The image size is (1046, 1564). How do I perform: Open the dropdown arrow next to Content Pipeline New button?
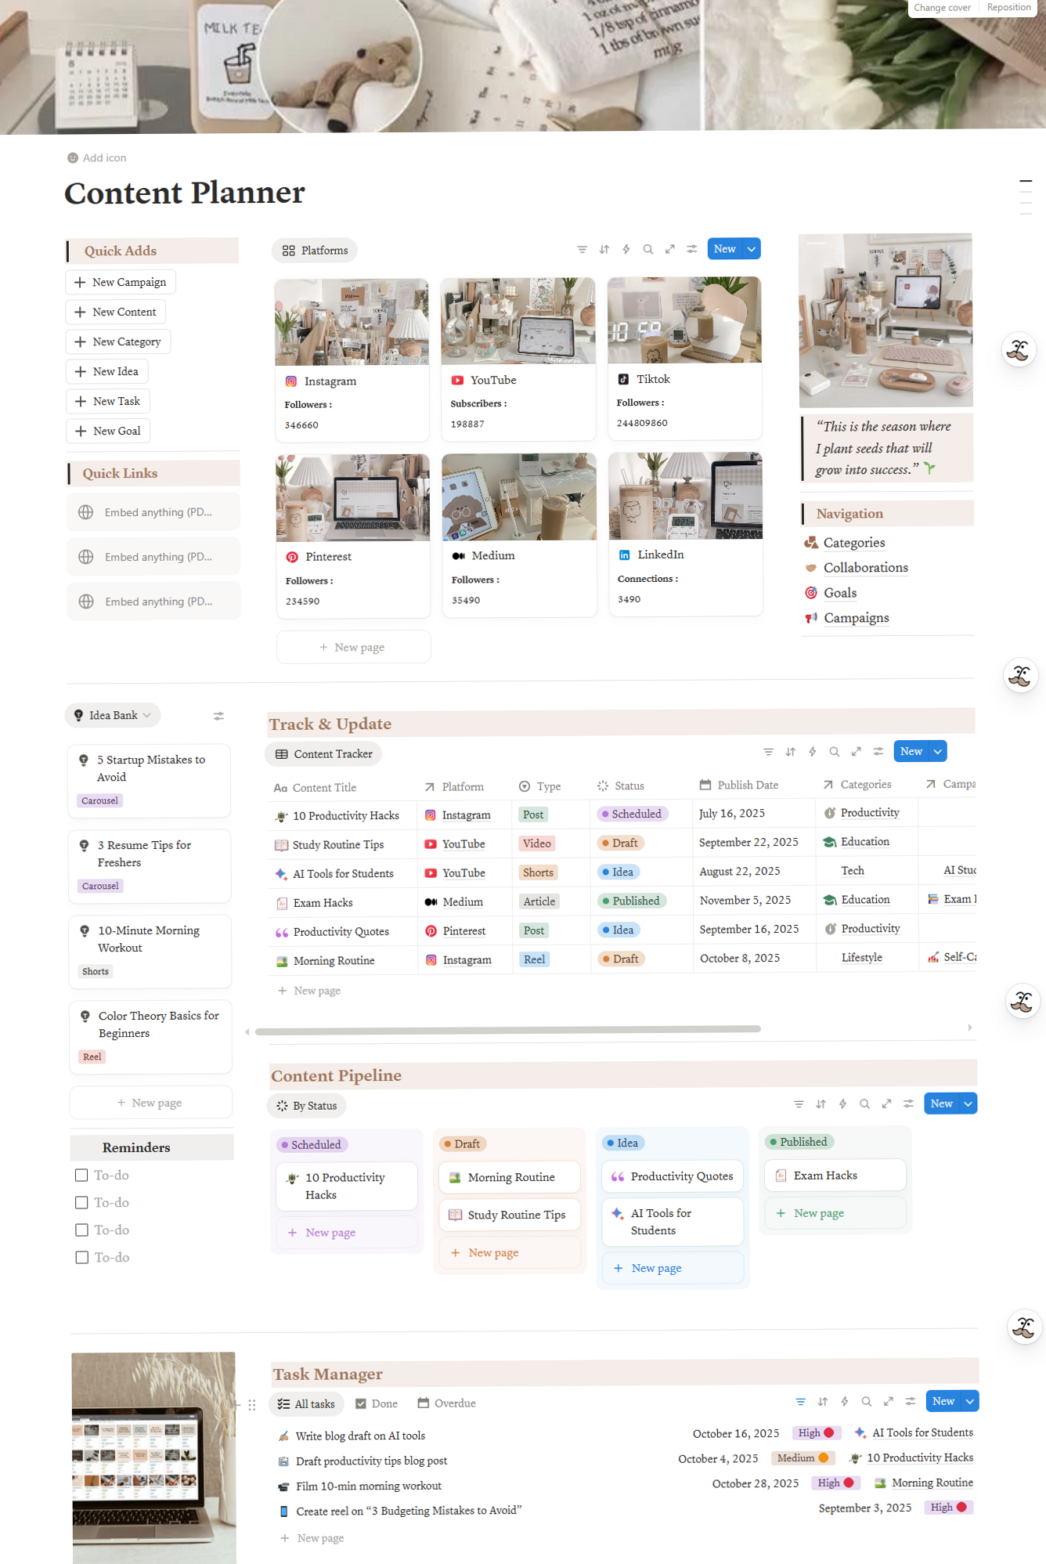pos(968,1103)
